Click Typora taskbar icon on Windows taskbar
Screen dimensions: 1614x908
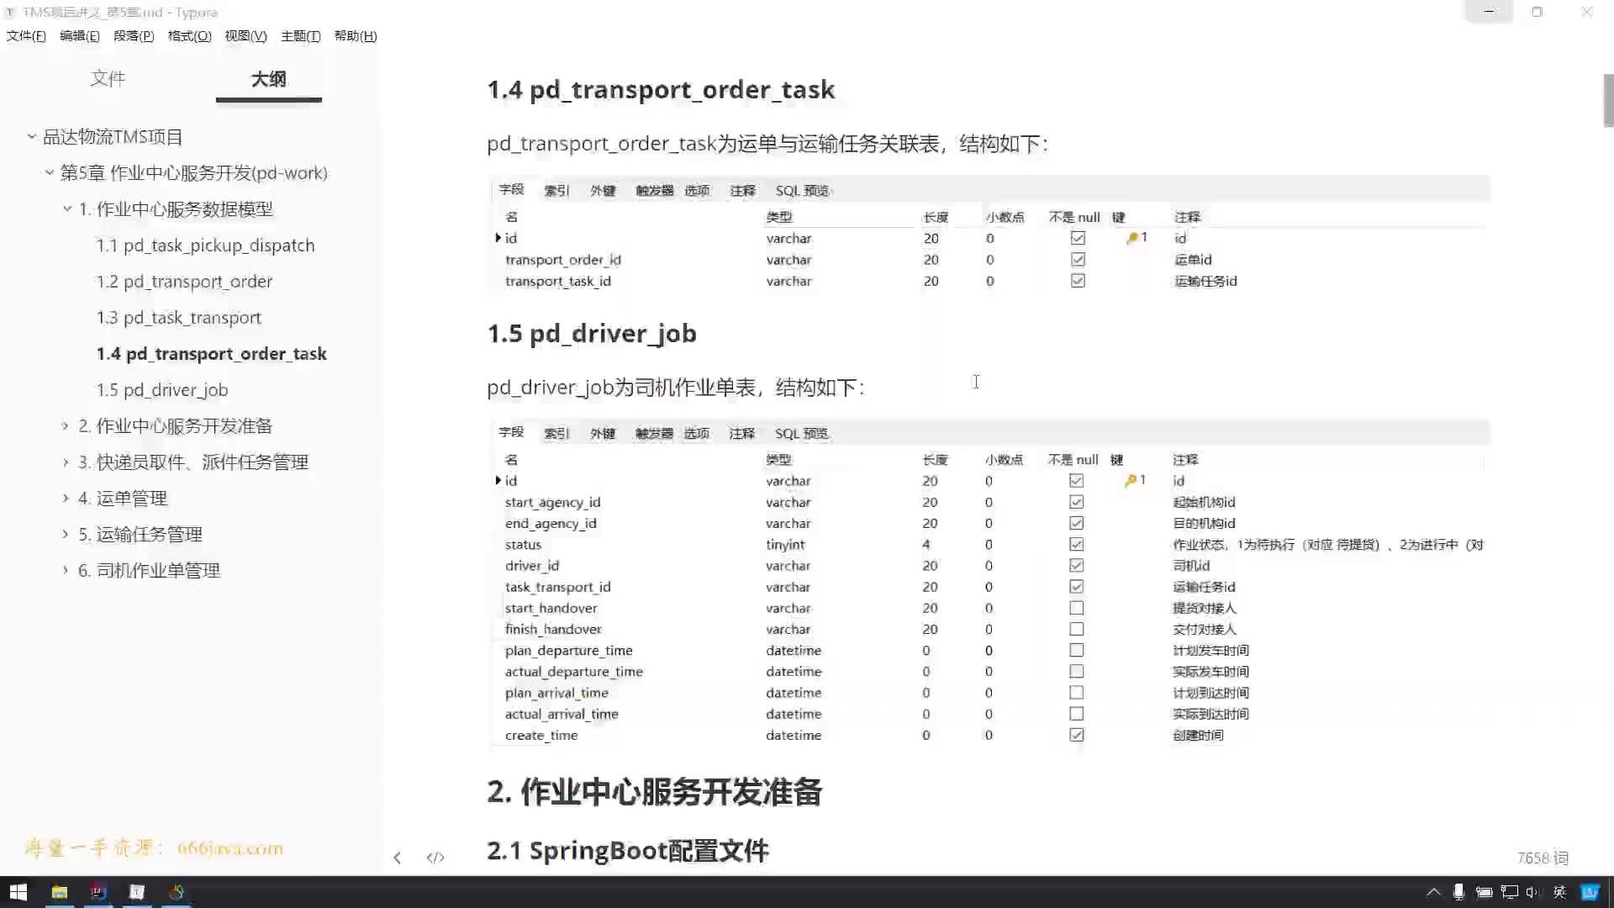click(136, 891)
